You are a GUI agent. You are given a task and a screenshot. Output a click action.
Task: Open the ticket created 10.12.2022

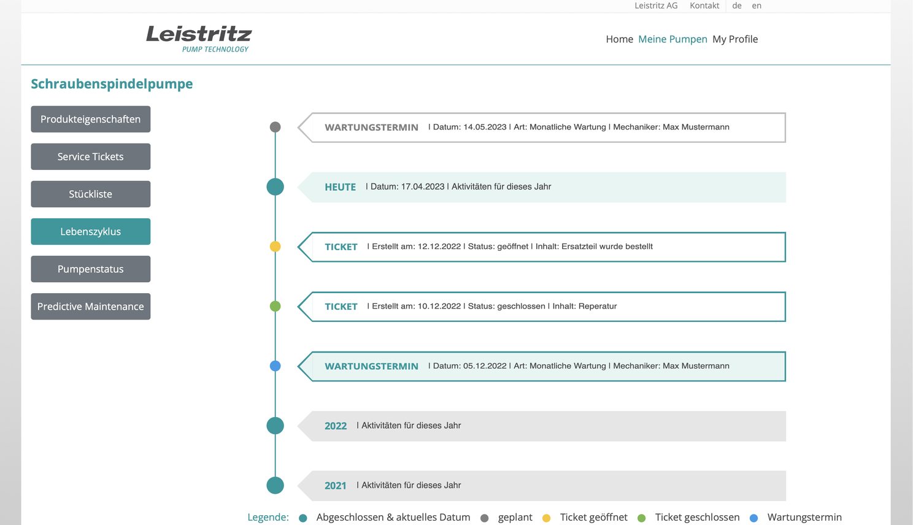[542, 307]
